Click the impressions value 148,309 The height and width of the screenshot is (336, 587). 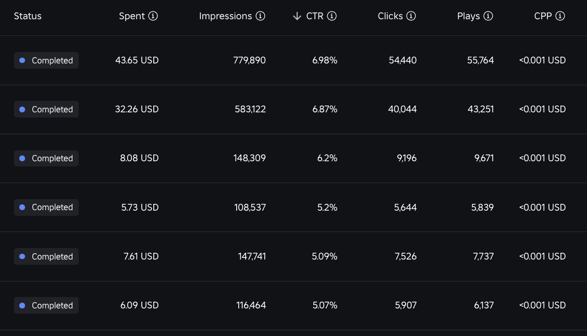click(249, 158)
